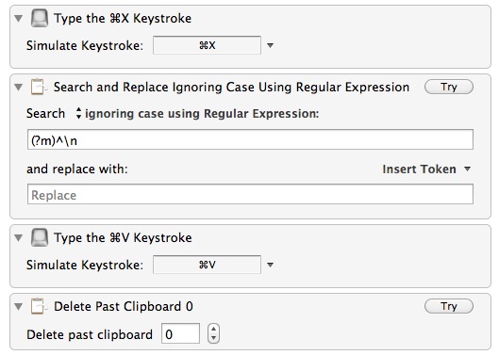Click the ⌘V Simulate Keystroke field

point(207,265)
